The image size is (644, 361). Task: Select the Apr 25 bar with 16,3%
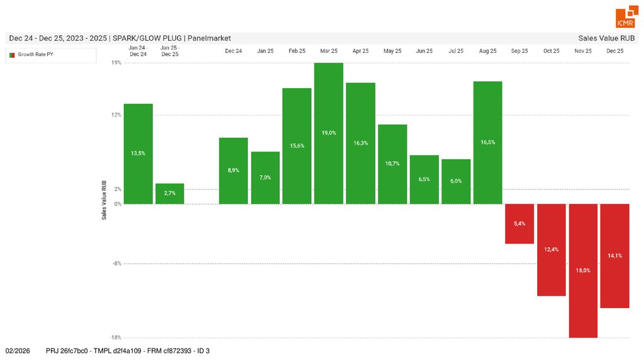(x=360, y=143)
